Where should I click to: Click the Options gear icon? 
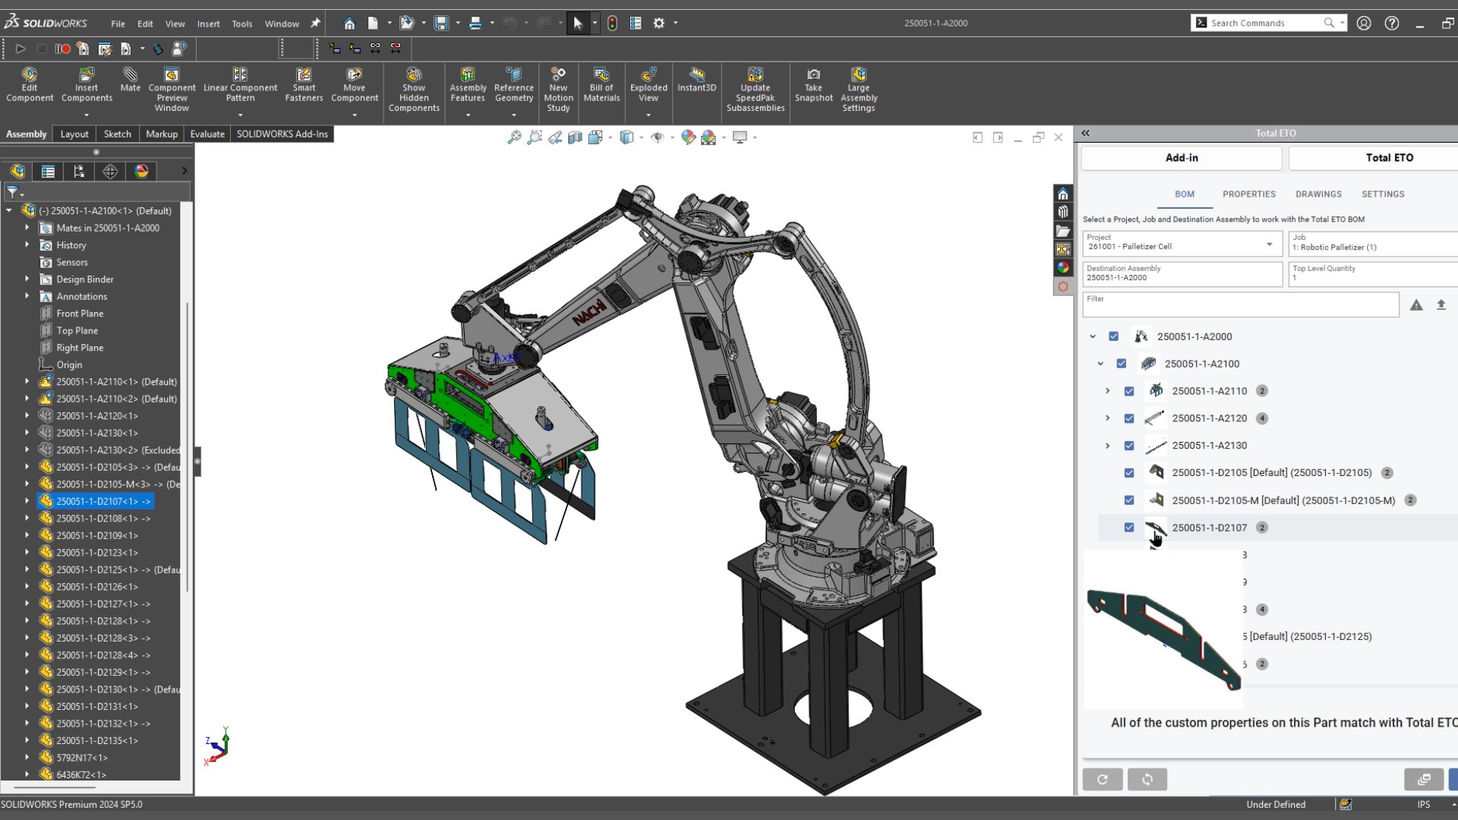click(x=659, y=24)
